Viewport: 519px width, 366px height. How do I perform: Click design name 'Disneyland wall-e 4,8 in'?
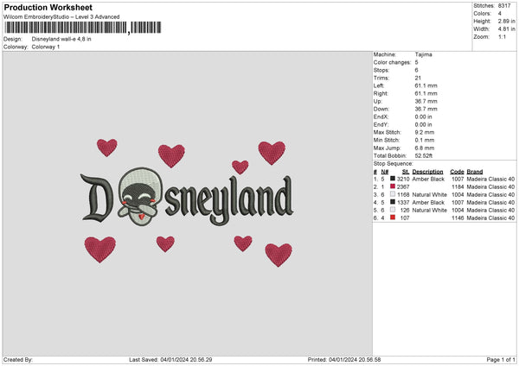pyautogui.click(x=61, y=39)
